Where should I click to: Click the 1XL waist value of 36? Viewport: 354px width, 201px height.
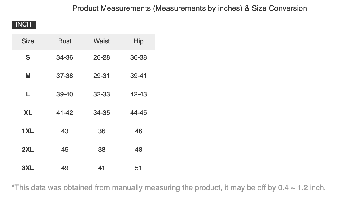102,131
